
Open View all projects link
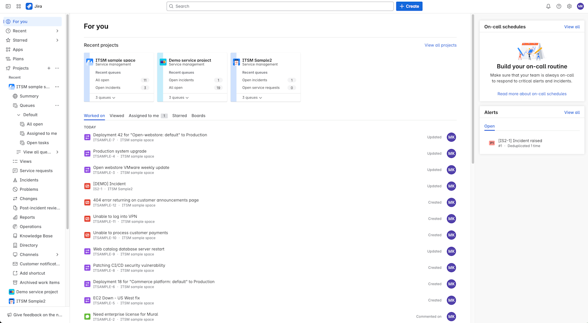441,45
